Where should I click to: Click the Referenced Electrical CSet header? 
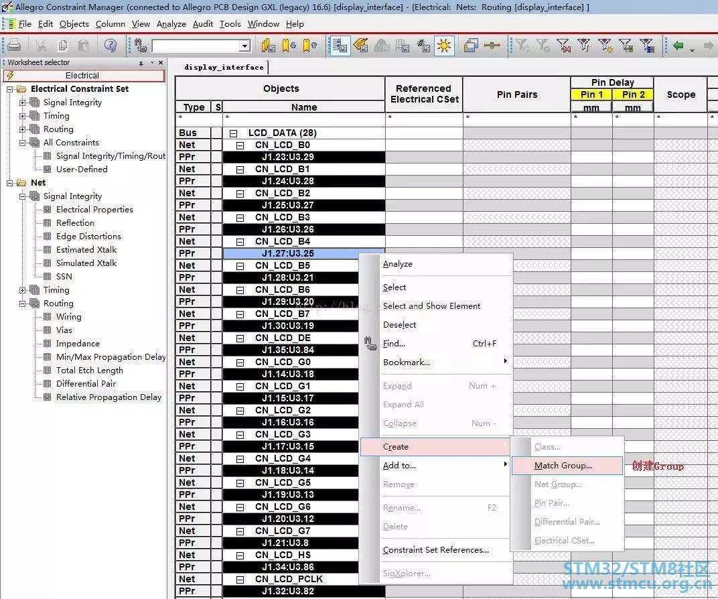424,94
